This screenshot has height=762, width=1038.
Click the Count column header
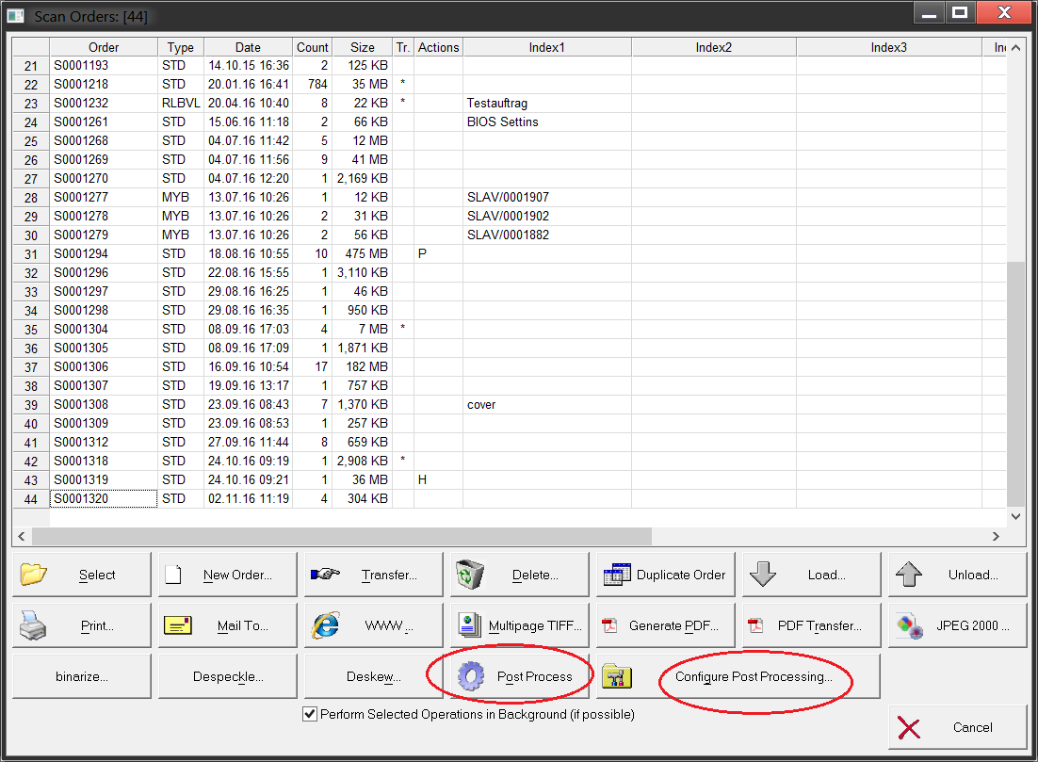(x=312, y=47)
